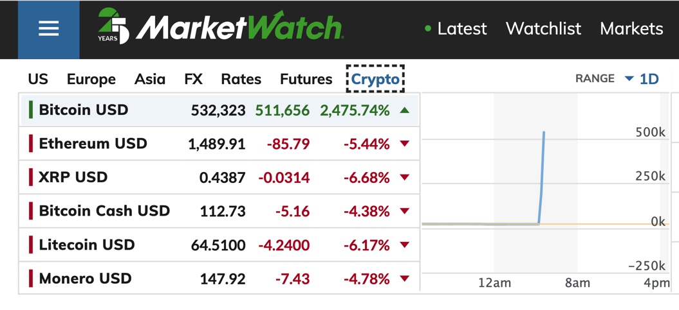This screenshot has height=310, width=679.
Task: Switch to the Crypto tab
Action: [375, 80]
